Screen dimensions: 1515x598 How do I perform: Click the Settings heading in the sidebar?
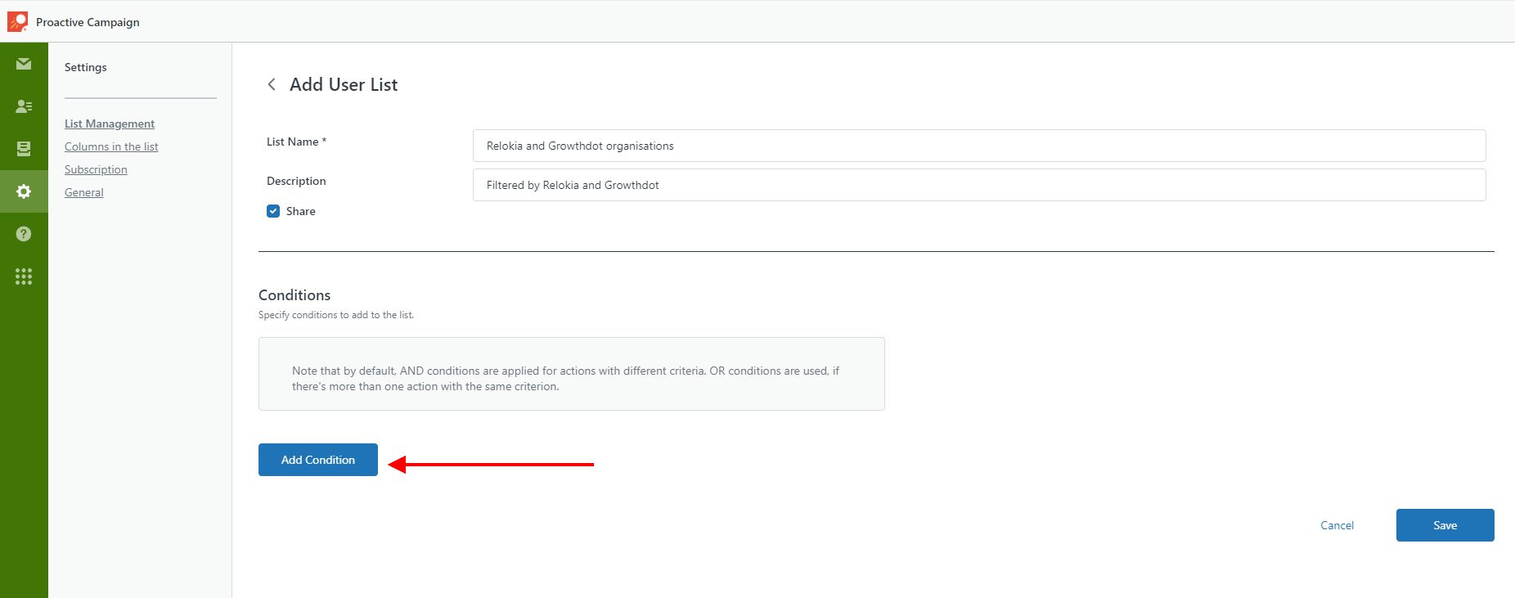coord(86,67)
